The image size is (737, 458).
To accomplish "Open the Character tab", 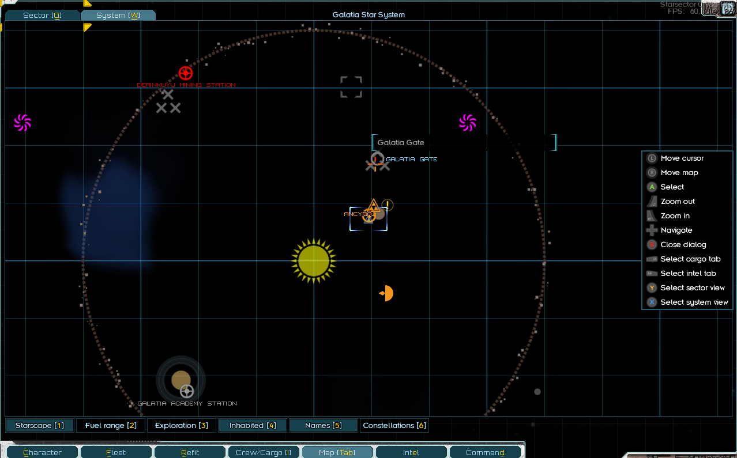I will tap(42, 452).
